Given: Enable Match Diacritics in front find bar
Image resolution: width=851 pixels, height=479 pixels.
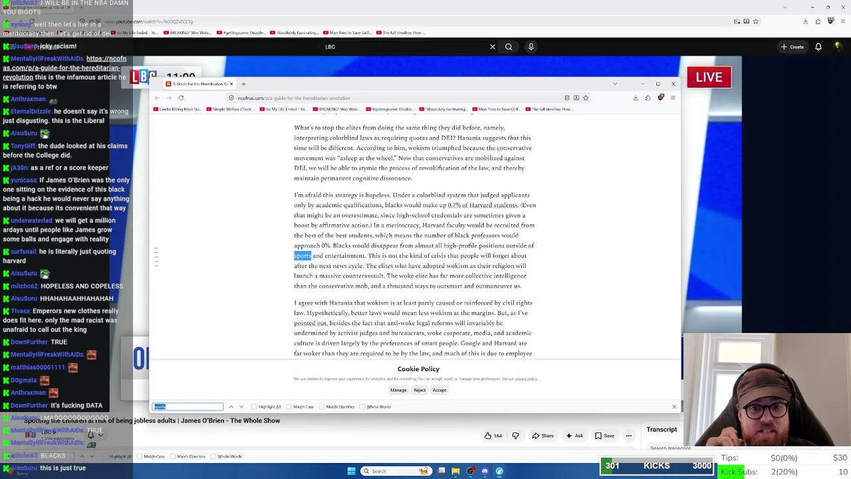Looking at the screenshot, I should (337, 406).
